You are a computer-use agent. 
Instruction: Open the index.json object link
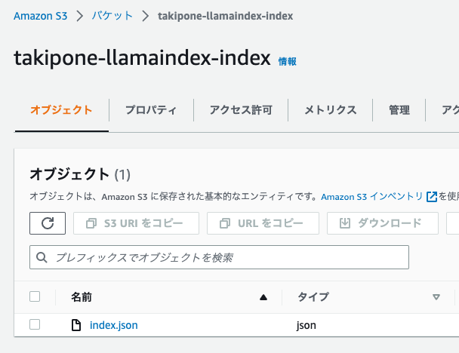(x=114, y=325)
